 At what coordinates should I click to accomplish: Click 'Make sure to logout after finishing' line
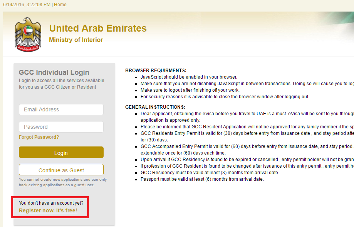tap(190, 90)
